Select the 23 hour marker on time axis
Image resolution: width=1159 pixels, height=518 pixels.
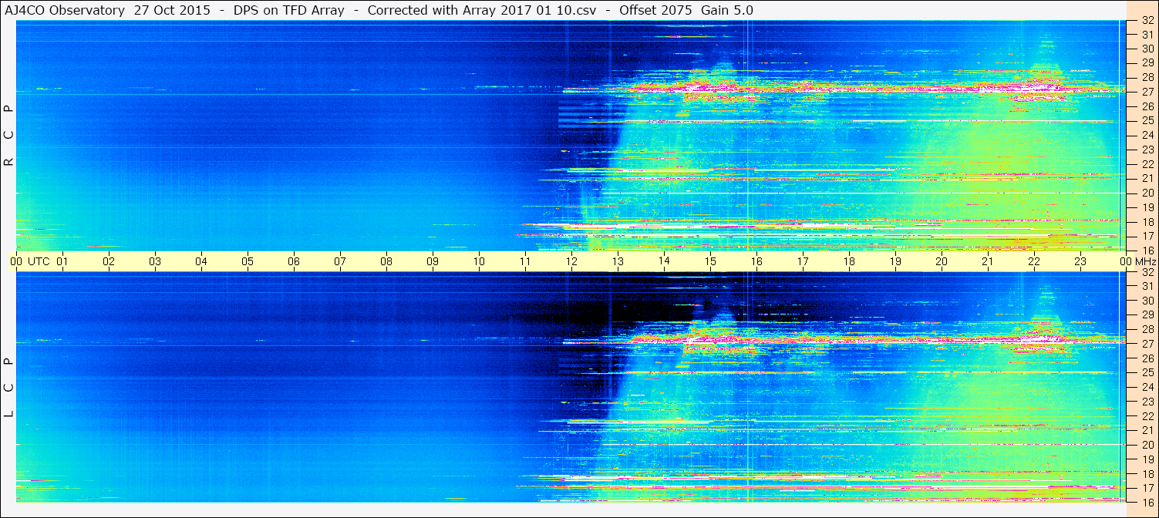click(1080, 261)
